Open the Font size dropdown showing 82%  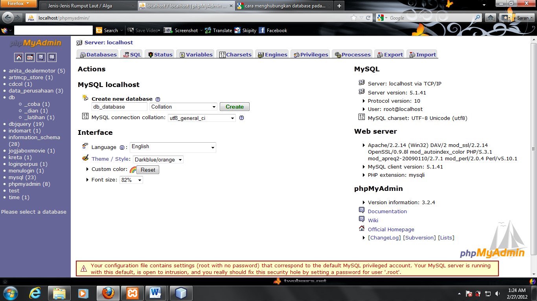(x=131, y=180)
